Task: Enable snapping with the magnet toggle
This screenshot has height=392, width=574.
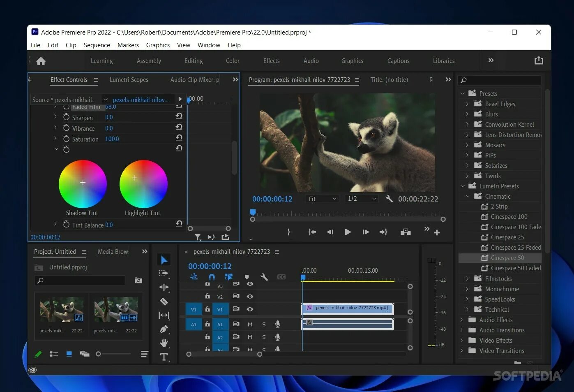Action: pos(212,277)
